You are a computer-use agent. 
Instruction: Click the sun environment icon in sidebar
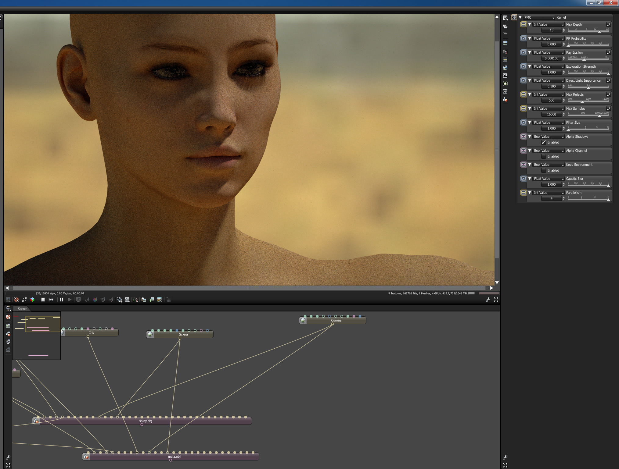[505, 83]
